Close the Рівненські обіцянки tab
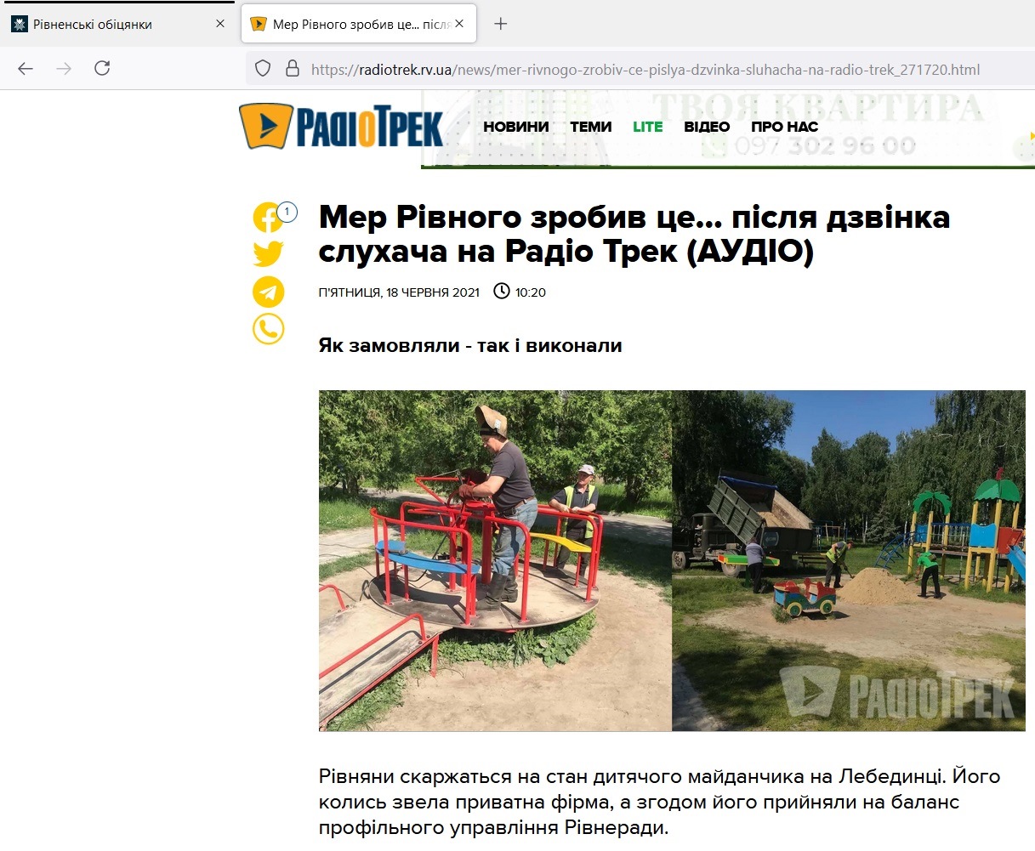 point(220,24)
